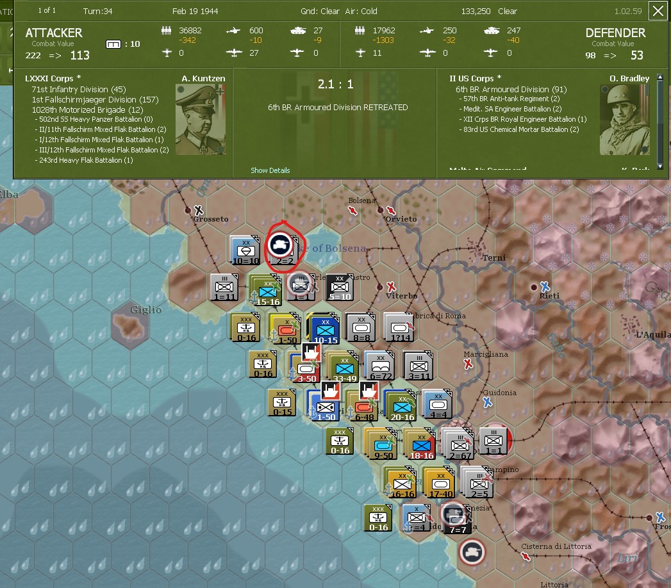671x588 pixels.
Task: Click Giglio island hex
Action: click(130, 325)
